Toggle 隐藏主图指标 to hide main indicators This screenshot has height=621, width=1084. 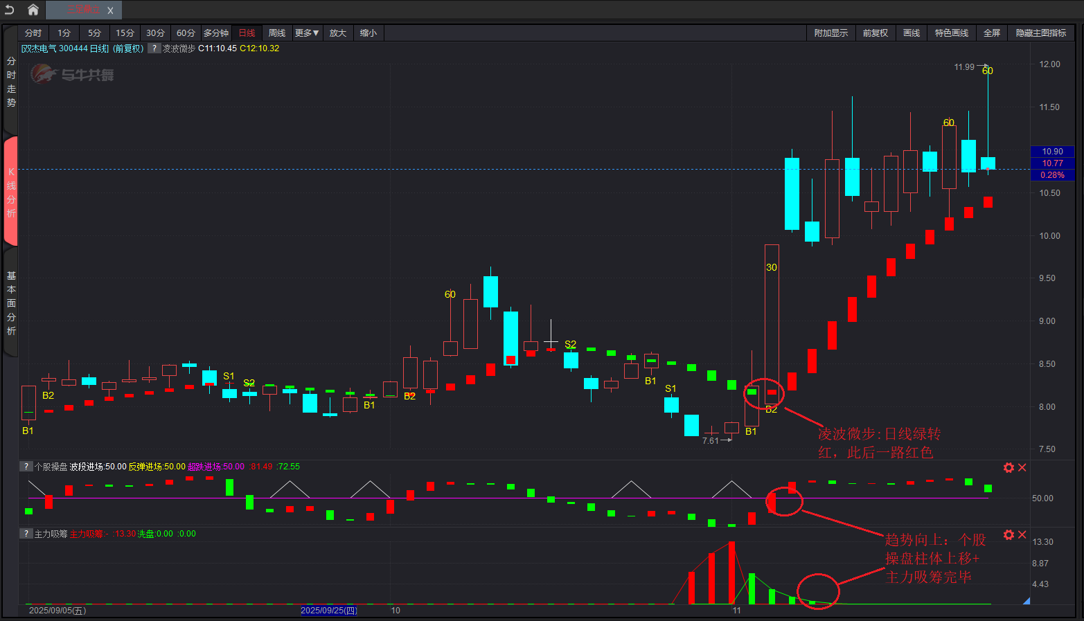point(1040,33)
